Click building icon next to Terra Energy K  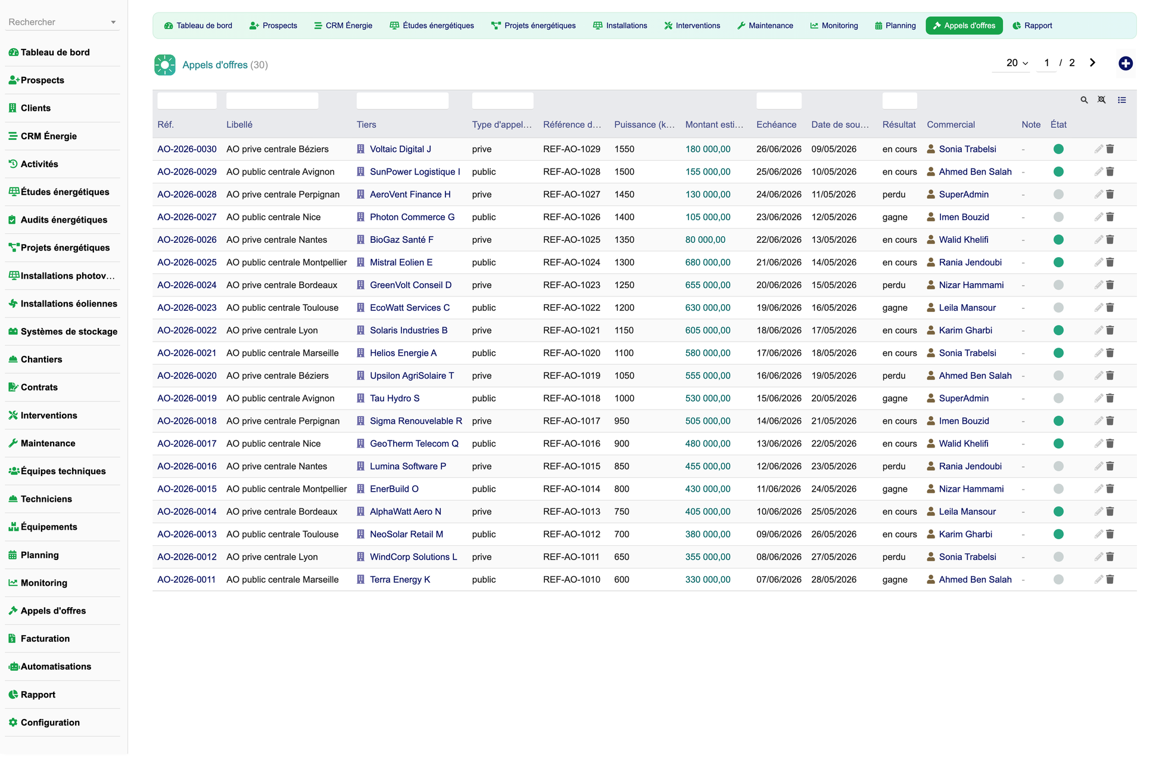tap(360, 580)
